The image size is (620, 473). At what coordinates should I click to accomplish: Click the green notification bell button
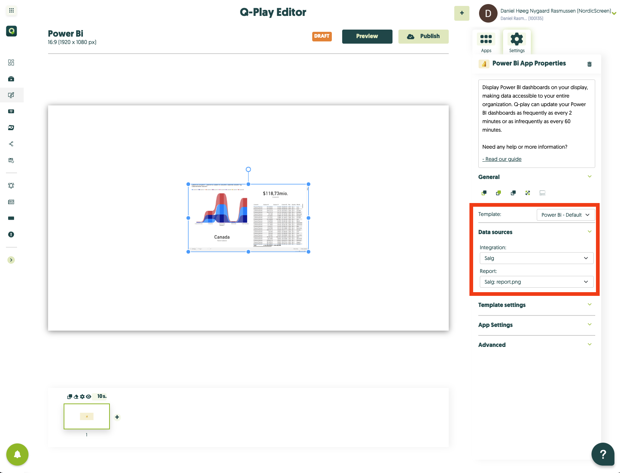click(17, 455)
